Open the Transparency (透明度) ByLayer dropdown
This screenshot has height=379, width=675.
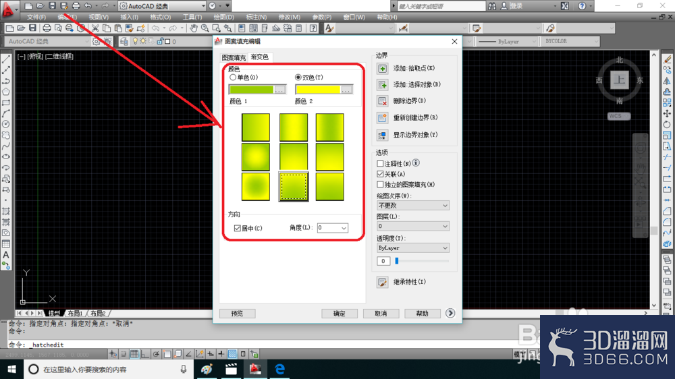[413, 248]
